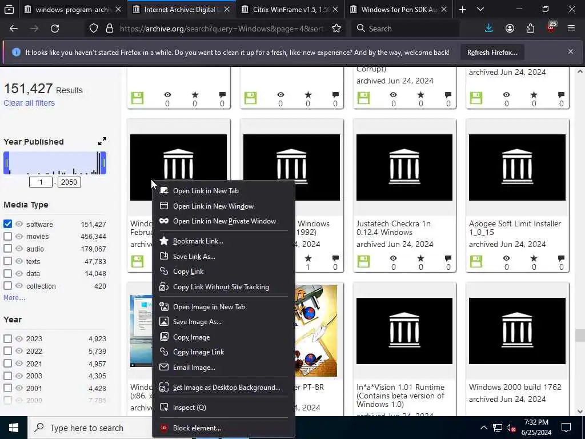Click favorites star on Justatech Checkra 1n card
585x439 pixels.
click(420, 258)
